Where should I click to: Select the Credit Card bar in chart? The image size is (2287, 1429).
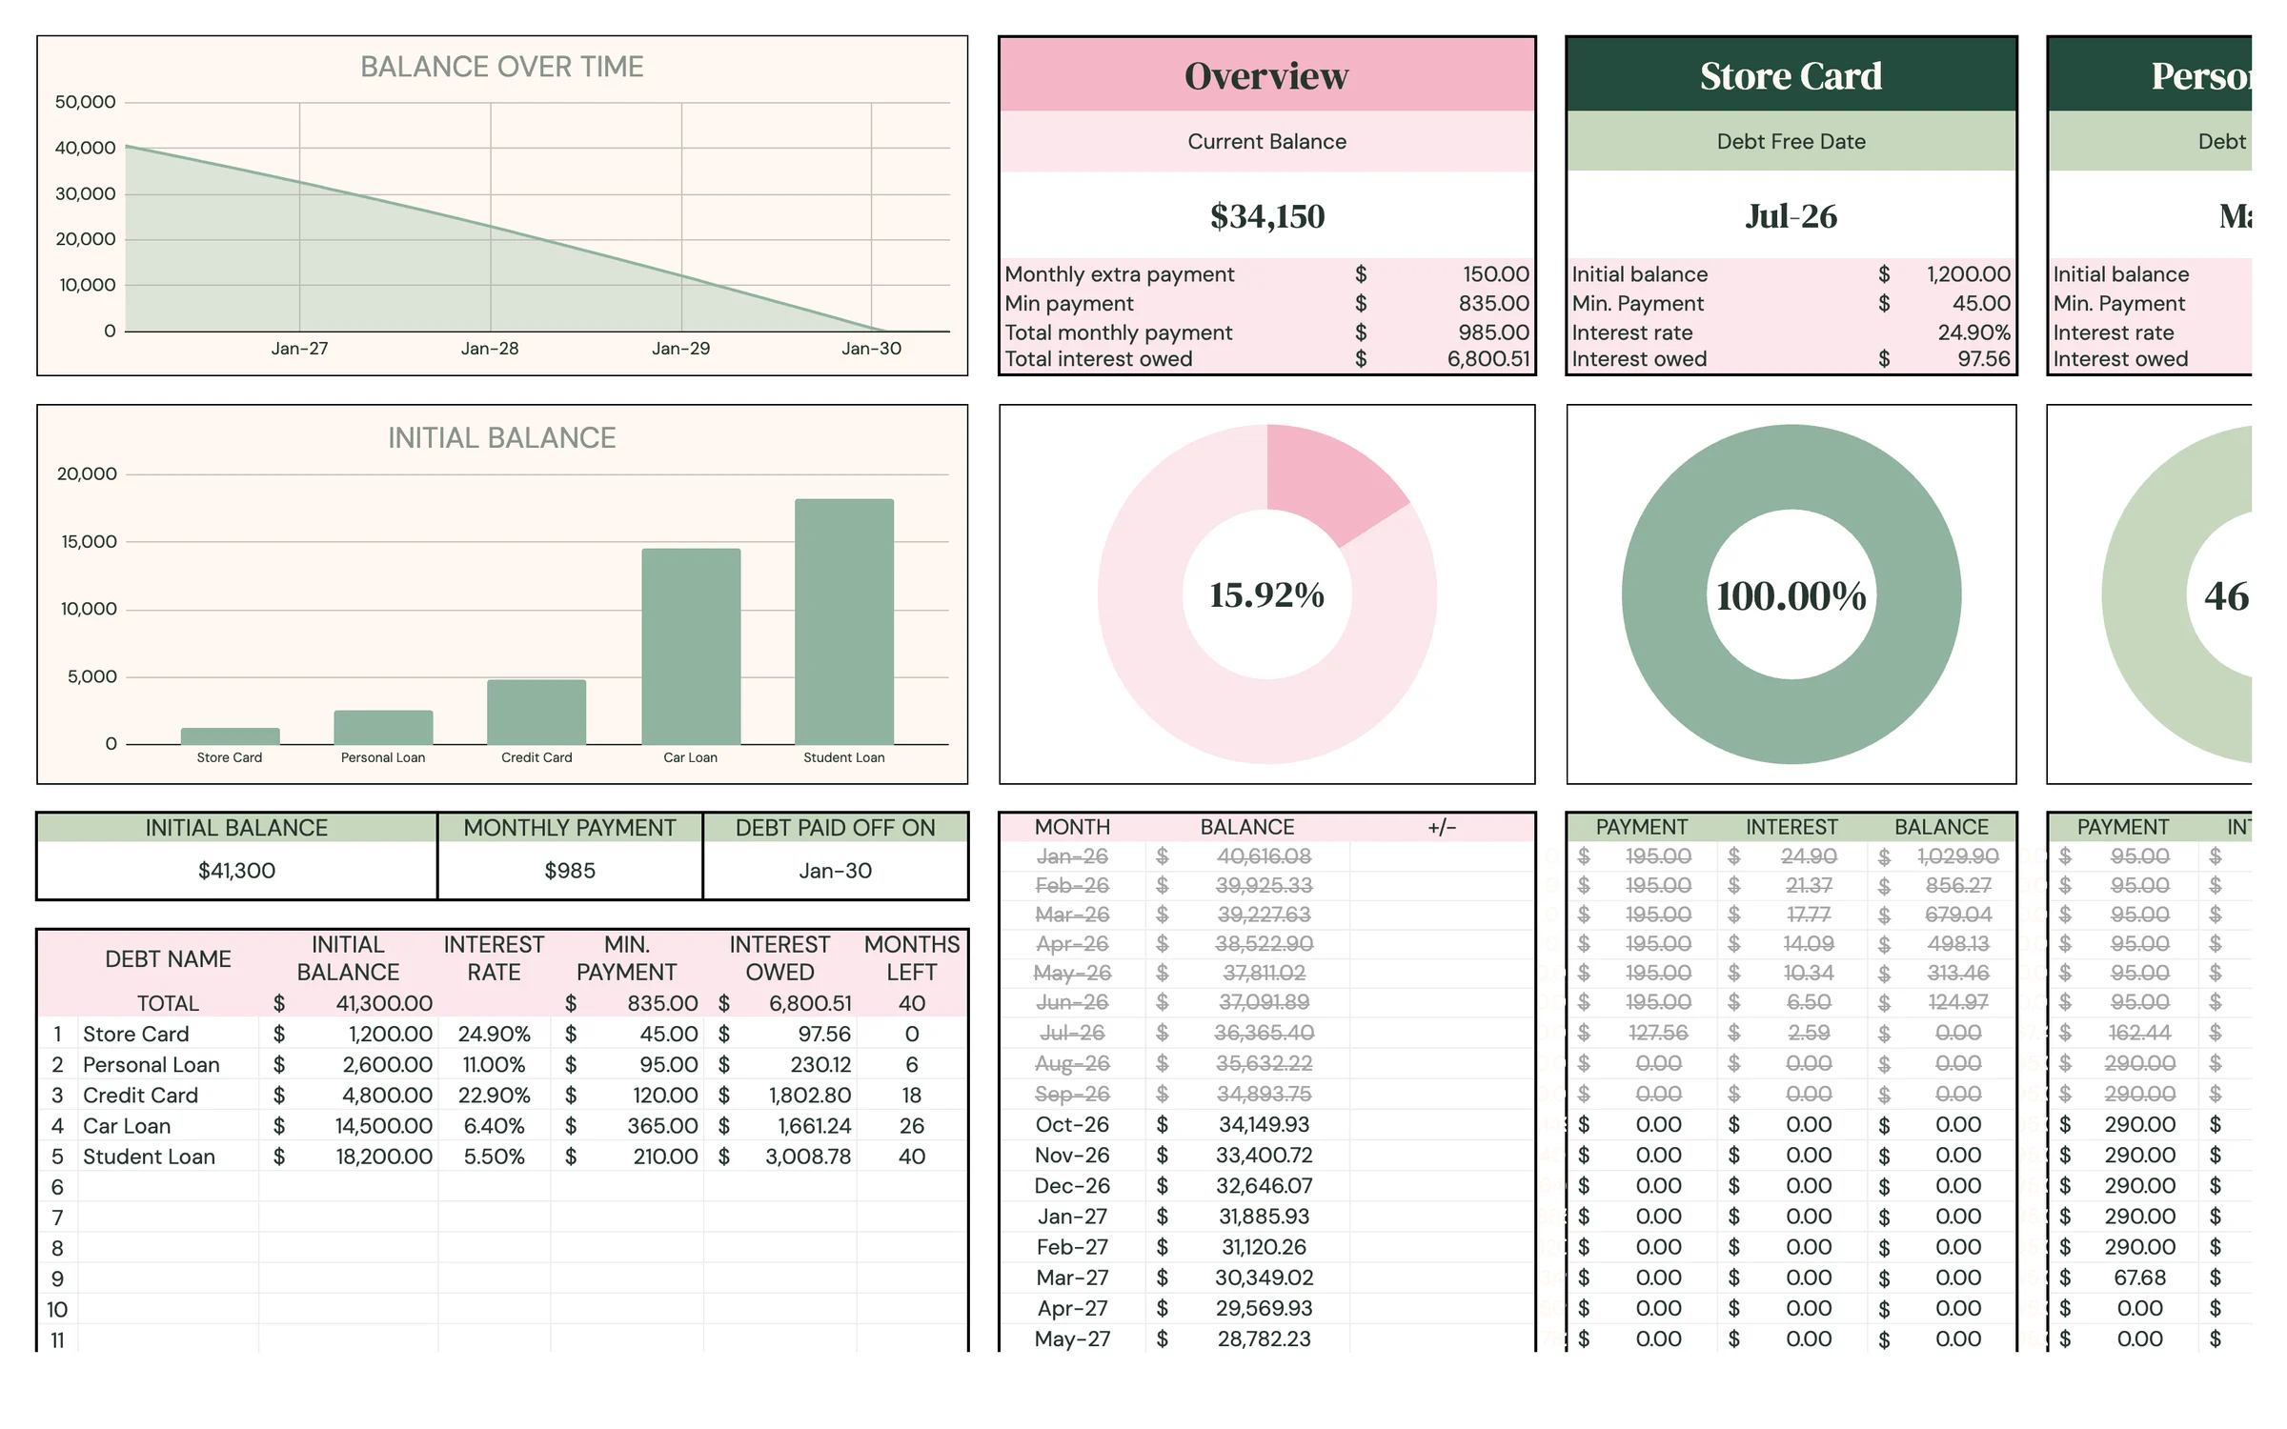[x=536, y=712]
